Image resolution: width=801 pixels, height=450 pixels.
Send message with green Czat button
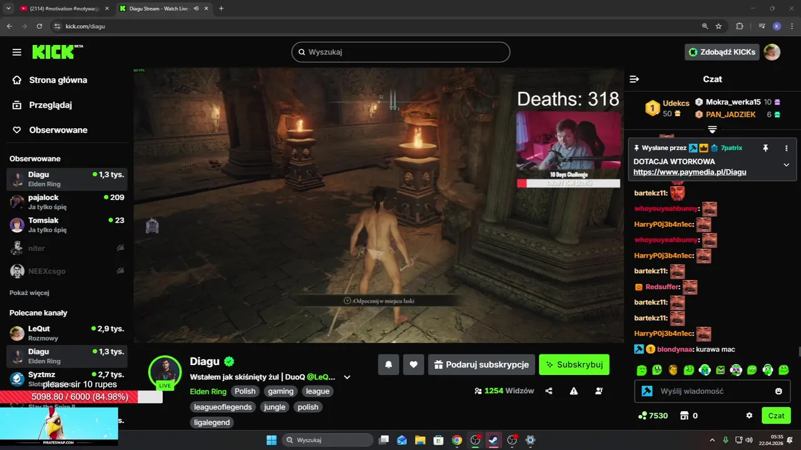[x=776, y=416]
